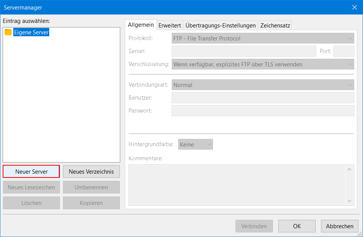Focus the Port input field

(x=344, y=51)
